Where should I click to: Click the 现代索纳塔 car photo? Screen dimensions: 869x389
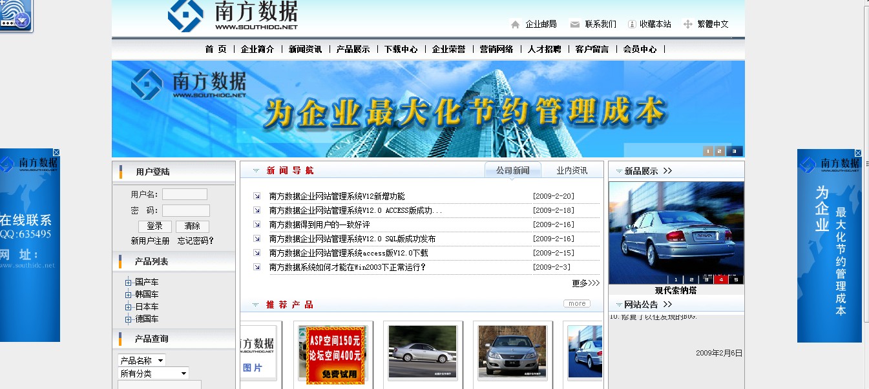pos(676,233)
